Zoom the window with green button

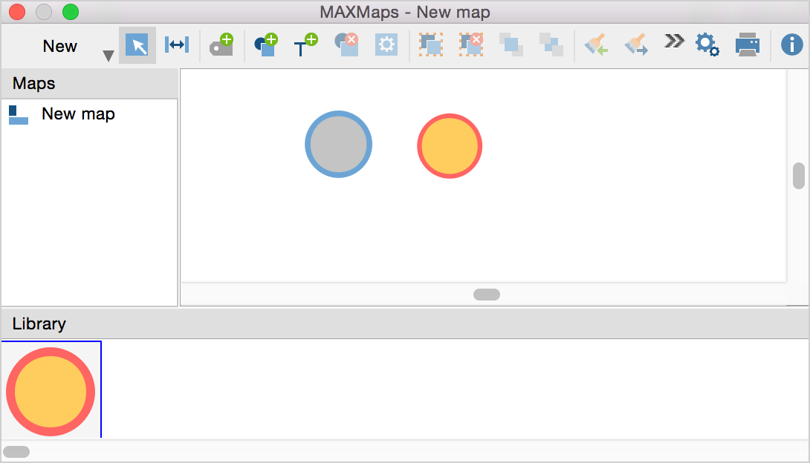[71, 12]
